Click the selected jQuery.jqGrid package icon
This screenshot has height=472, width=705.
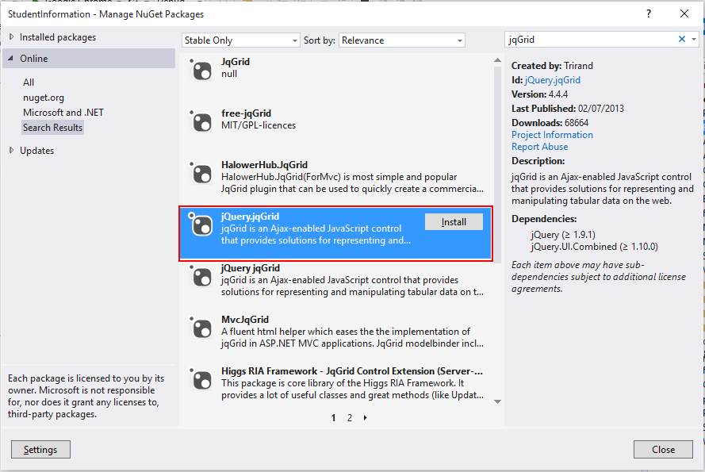click(x=201, y=224)
